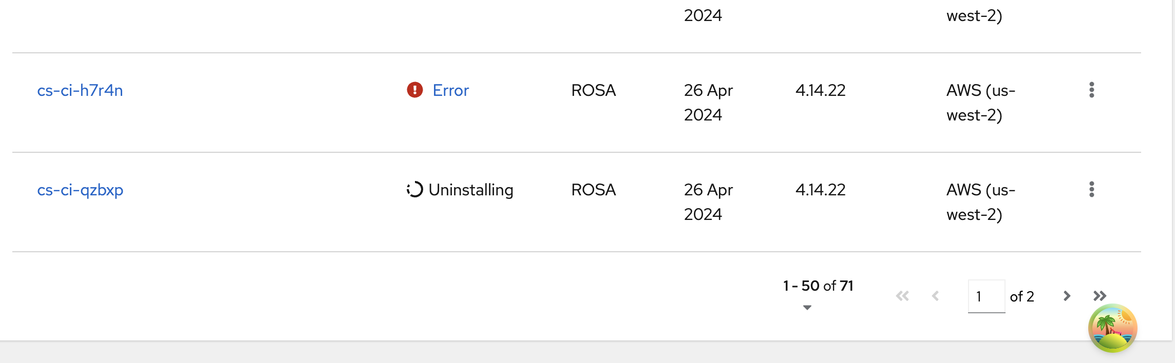Go to next page with right chevron
Viewport: 1175px width, 363px height.
click(x=1067, y=296)
